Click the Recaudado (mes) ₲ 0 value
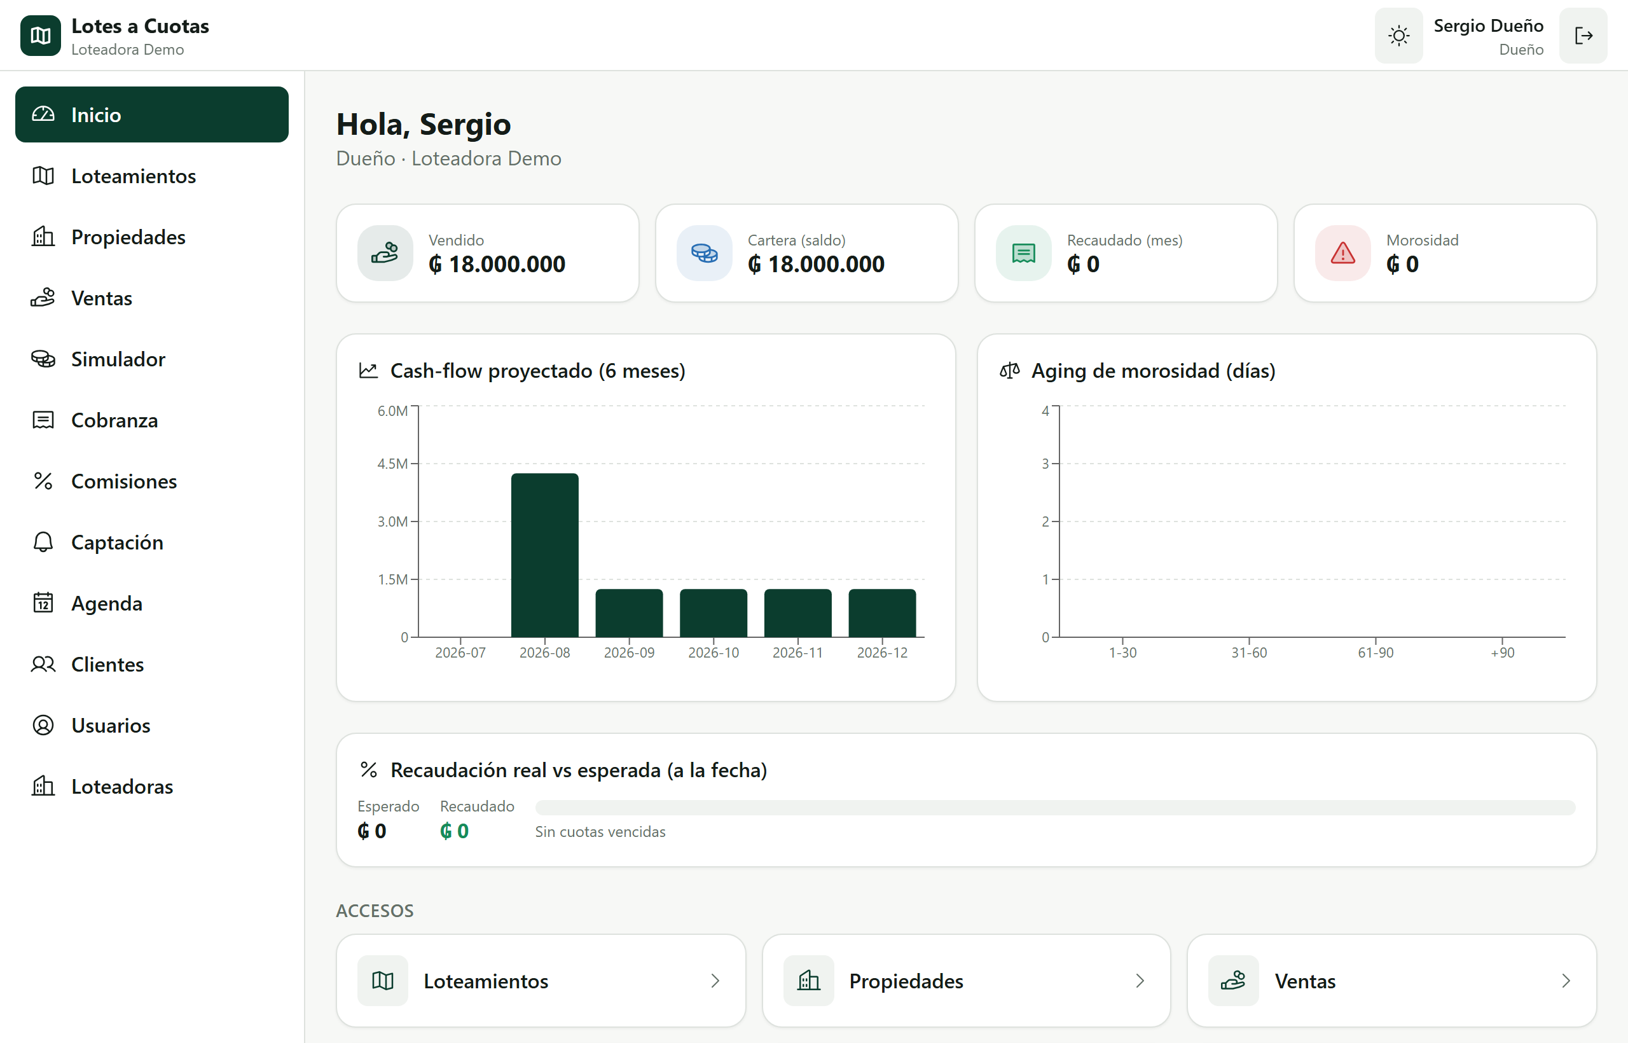The height and width of the screenshot is (1043, 1628). tap(1084, 264)
